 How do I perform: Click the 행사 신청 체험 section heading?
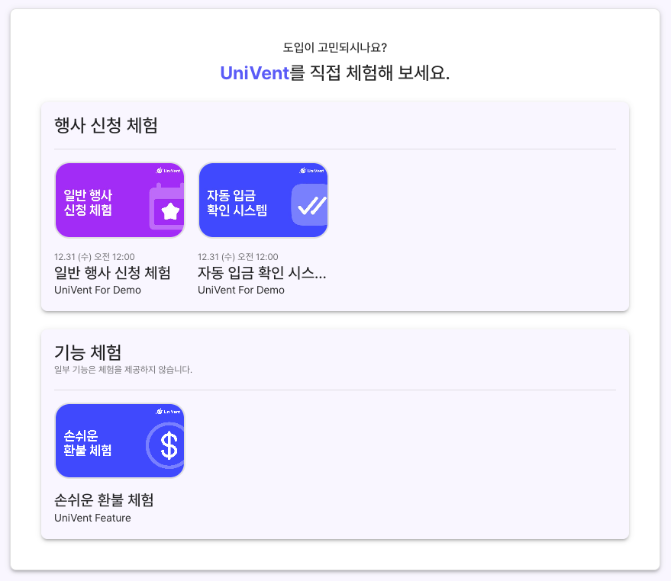pyautogui.click(x=106, y=125)
